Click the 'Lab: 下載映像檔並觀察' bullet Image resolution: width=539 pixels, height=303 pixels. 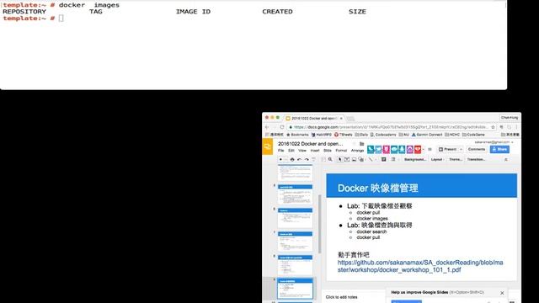point(379,205)
